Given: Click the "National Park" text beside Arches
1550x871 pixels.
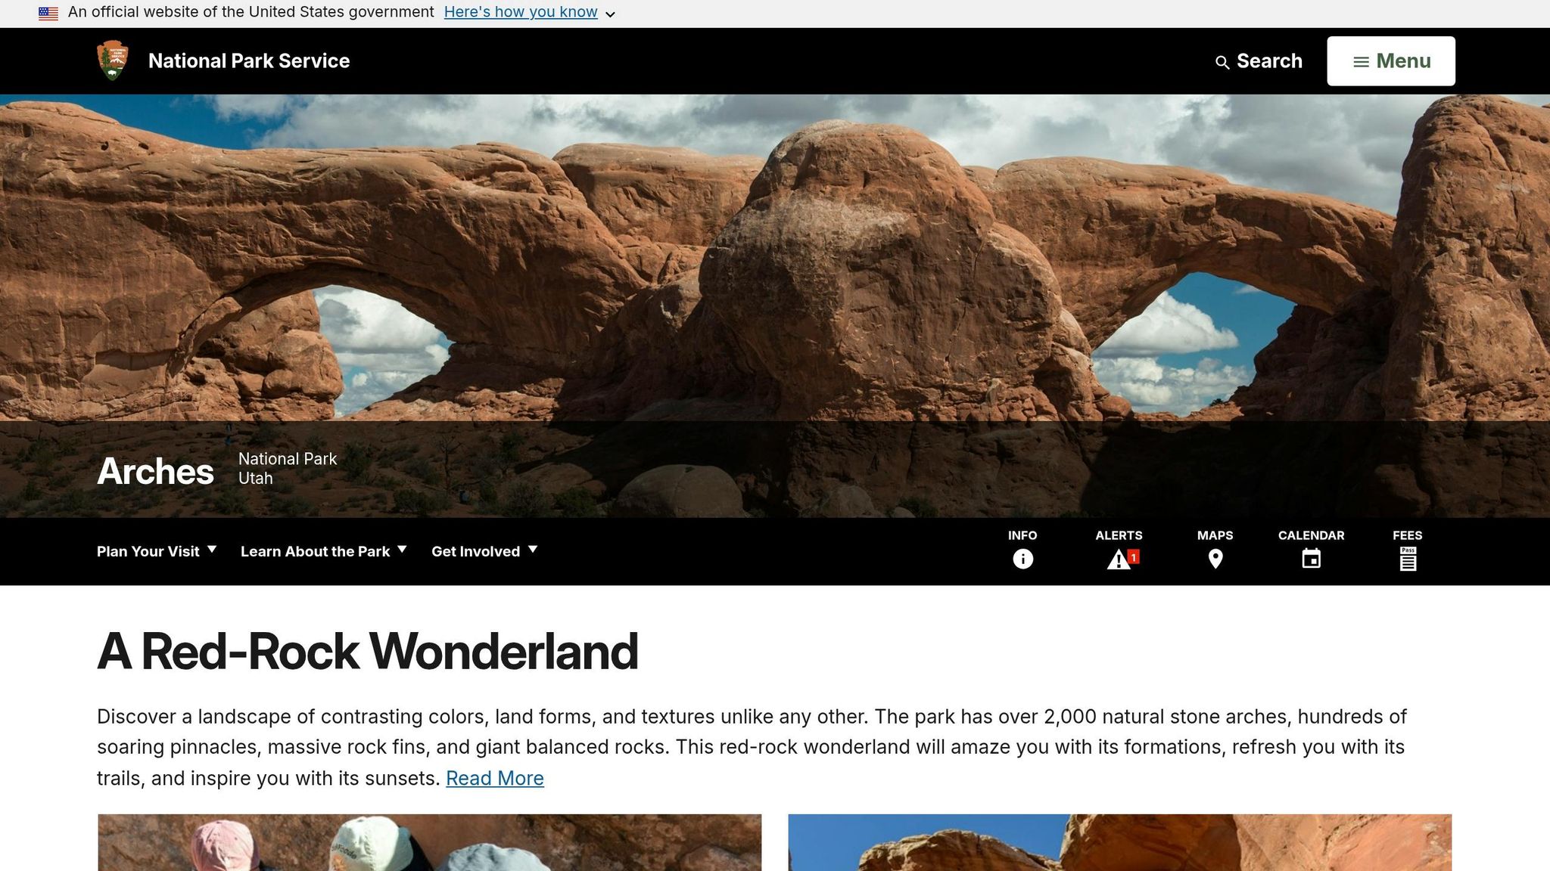Looking at the screenshot, I should pyautogui.click(x=288, y=459).
